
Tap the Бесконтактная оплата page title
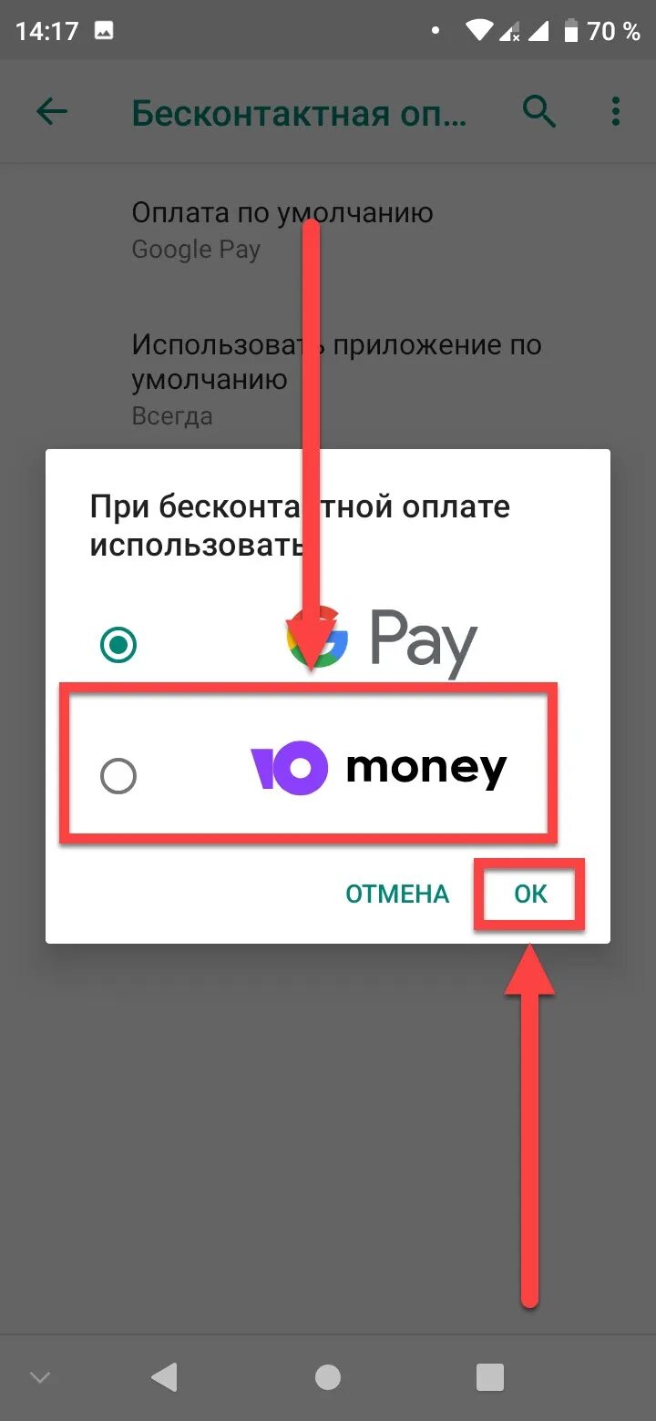click(299, 113)
